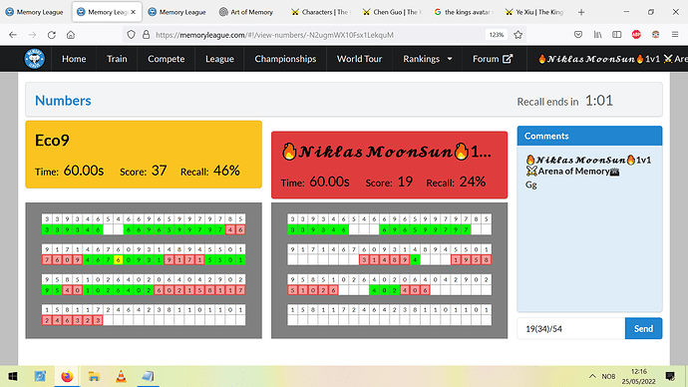
Task: Open the Firefox hamburger menu
Action: 675,35
